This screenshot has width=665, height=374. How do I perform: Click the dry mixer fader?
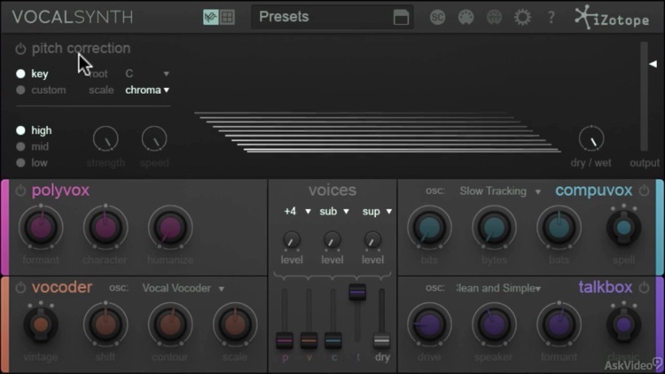[x=381, y=341]
